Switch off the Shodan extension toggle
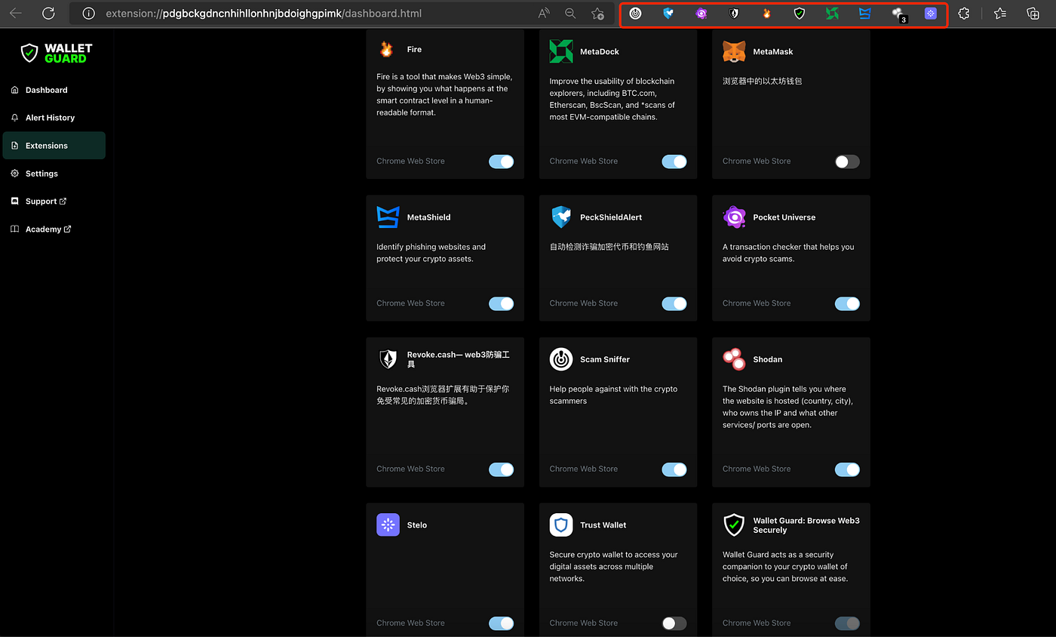 pyautogui.click(x=847, y=469)
